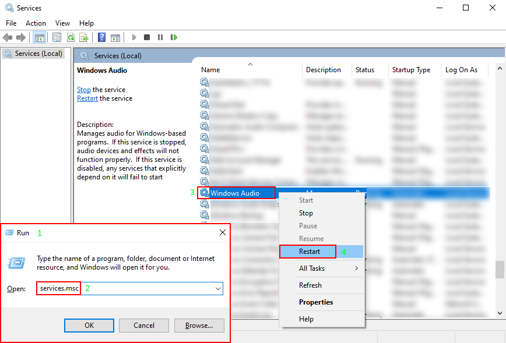Image resolution: width=506 pixels, height=343 pixels.
Task: Click the Services window title icon
Action: (9, 8)
